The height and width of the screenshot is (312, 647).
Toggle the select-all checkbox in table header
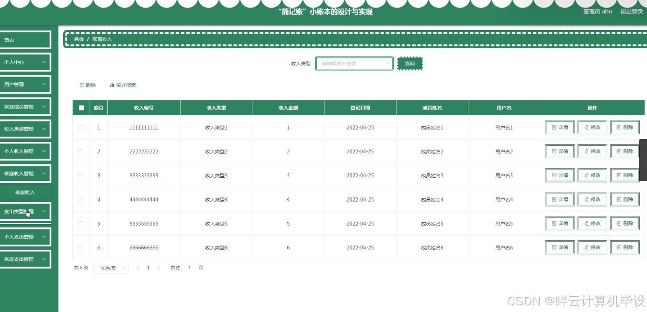81,108
